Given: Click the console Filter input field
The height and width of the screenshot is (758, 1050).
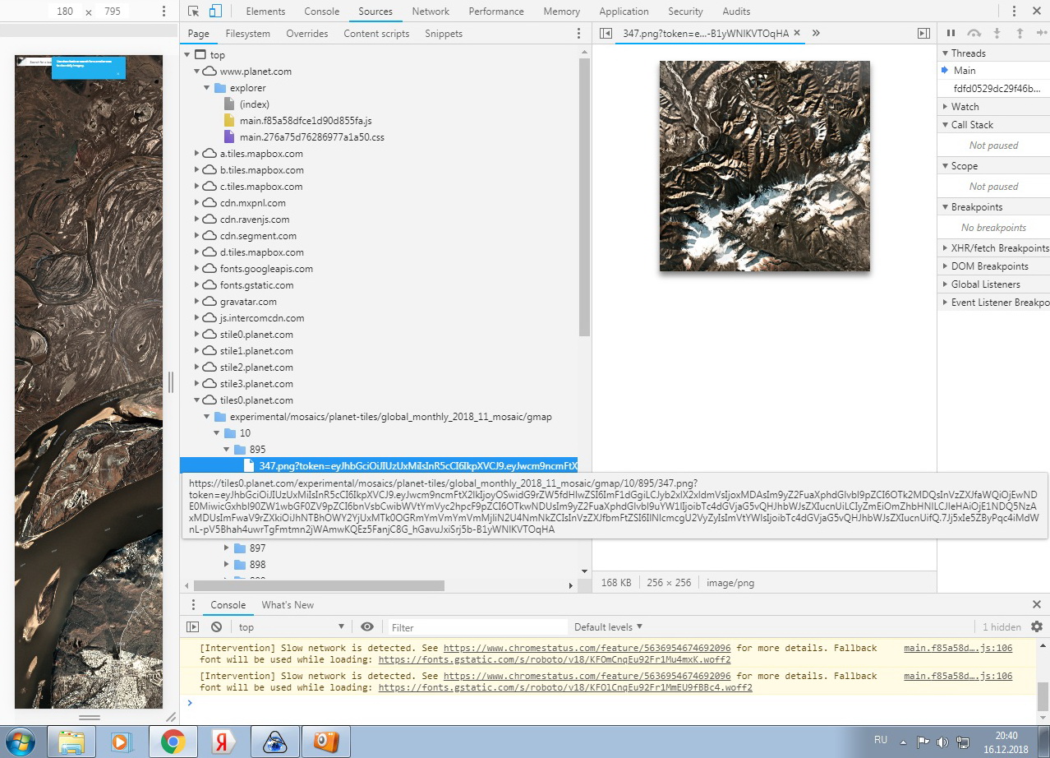Looking at the screenshot, I should 477,627.
